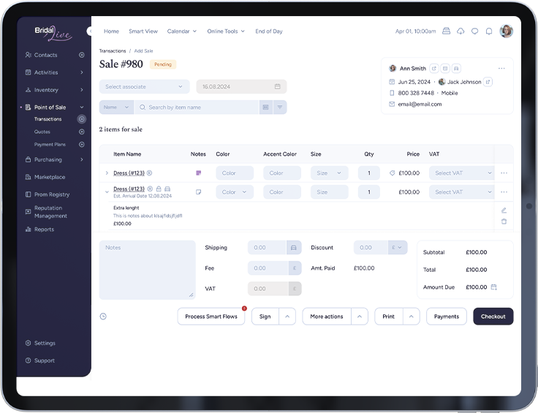Open Ann Smith's external profile link icon
This screenshot has height=413, width=538.
(433, 68)
